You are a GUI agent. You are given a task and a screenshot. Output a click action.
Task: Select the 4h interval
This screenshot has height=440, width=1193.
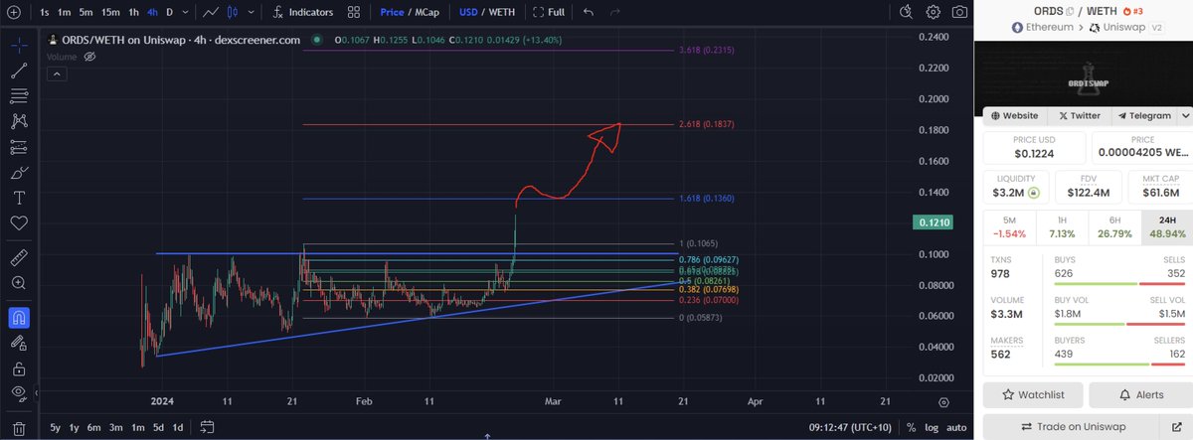(x=152, y=12)
